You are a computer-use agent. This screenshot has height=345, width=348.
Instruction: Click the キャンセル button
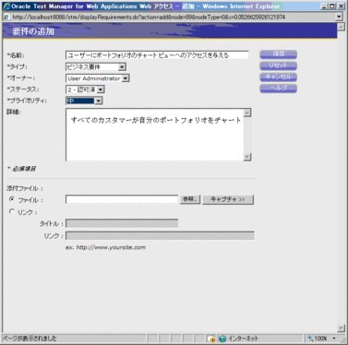278,77
